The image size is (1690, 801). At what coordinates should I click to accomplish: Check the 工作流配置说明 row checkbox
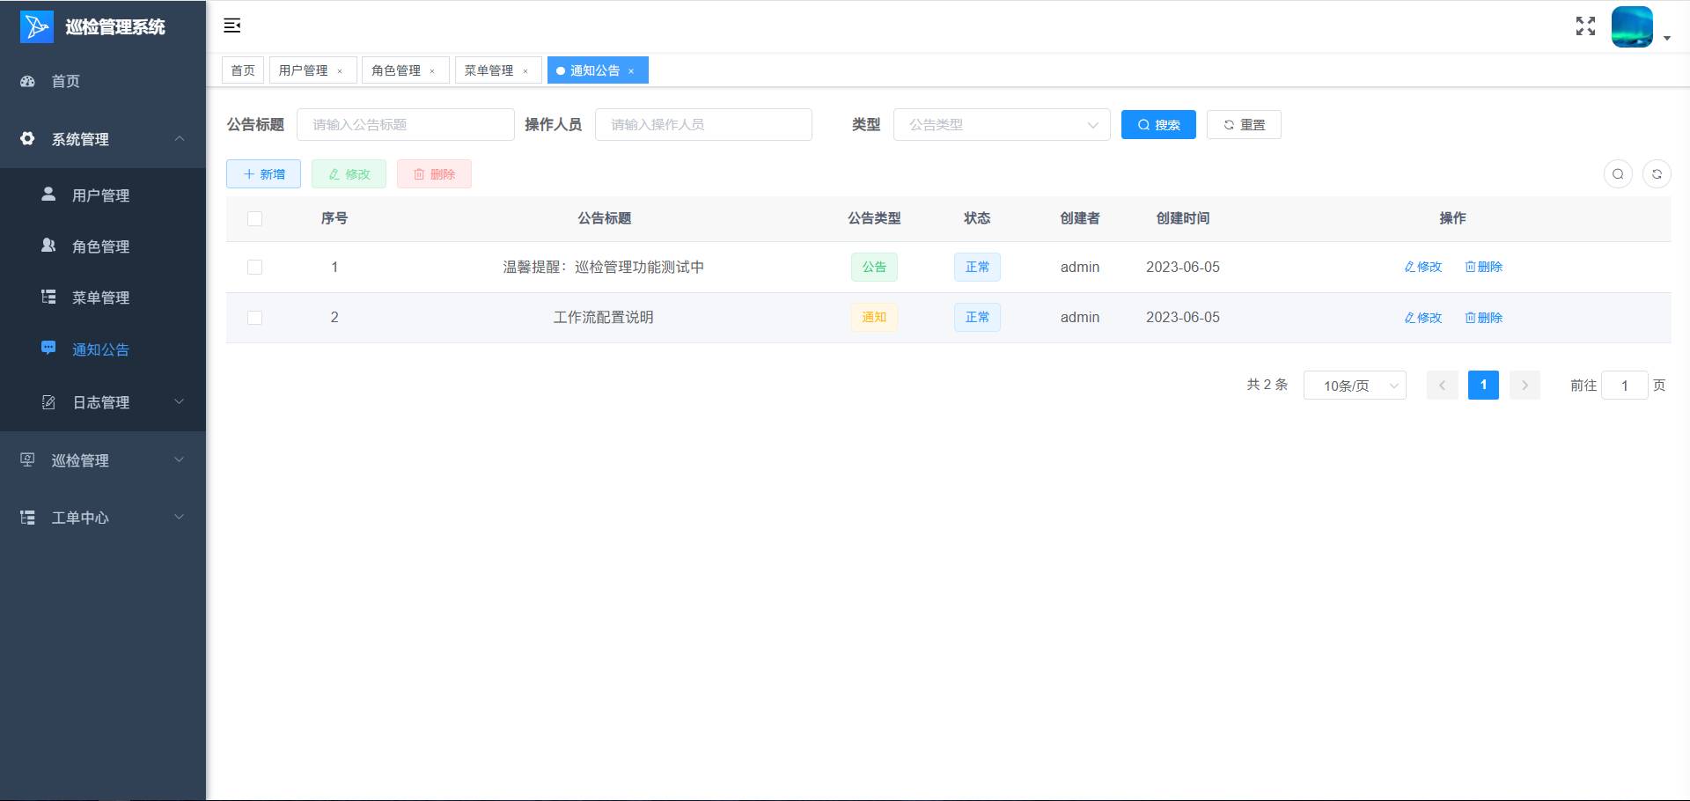coord(255,318)
